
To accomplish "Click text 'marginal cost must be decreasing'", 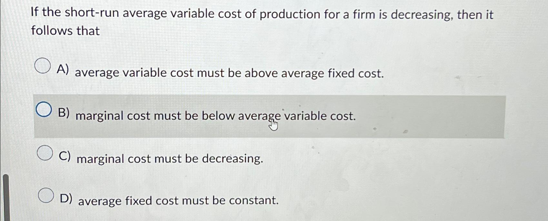I will pos(169,159).
